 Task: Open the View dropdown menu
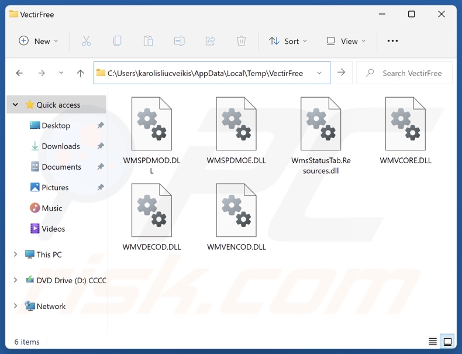coord(346,41)
